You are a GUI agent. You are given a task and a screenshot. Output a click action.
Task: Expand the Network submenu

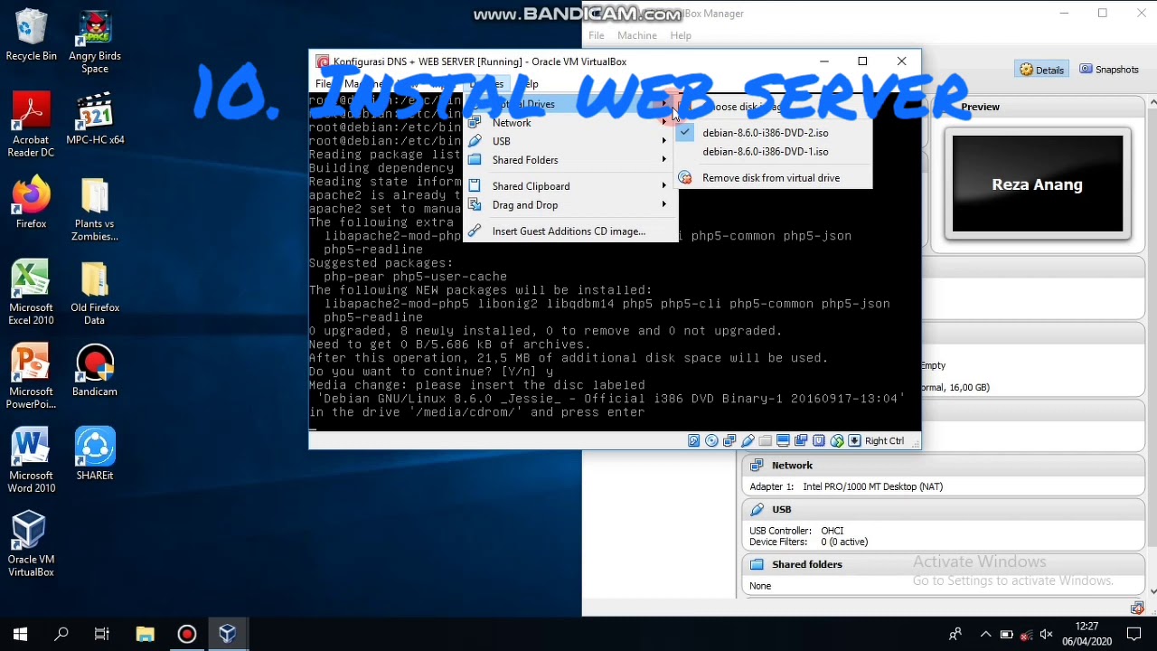pos(570,123)
